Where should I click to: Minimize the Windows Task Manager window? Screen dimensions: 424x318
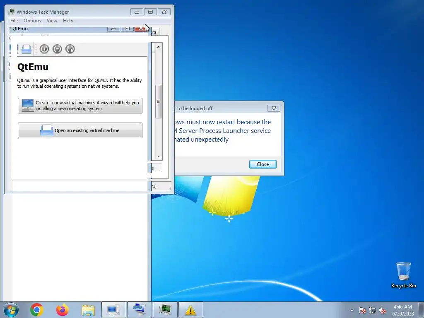[137, 12]
